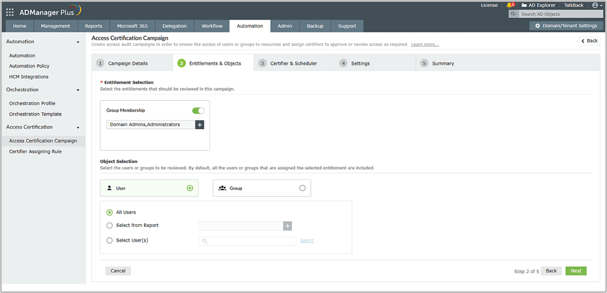
Task: Open the apps grid icon
Action: tap(10, 12)
